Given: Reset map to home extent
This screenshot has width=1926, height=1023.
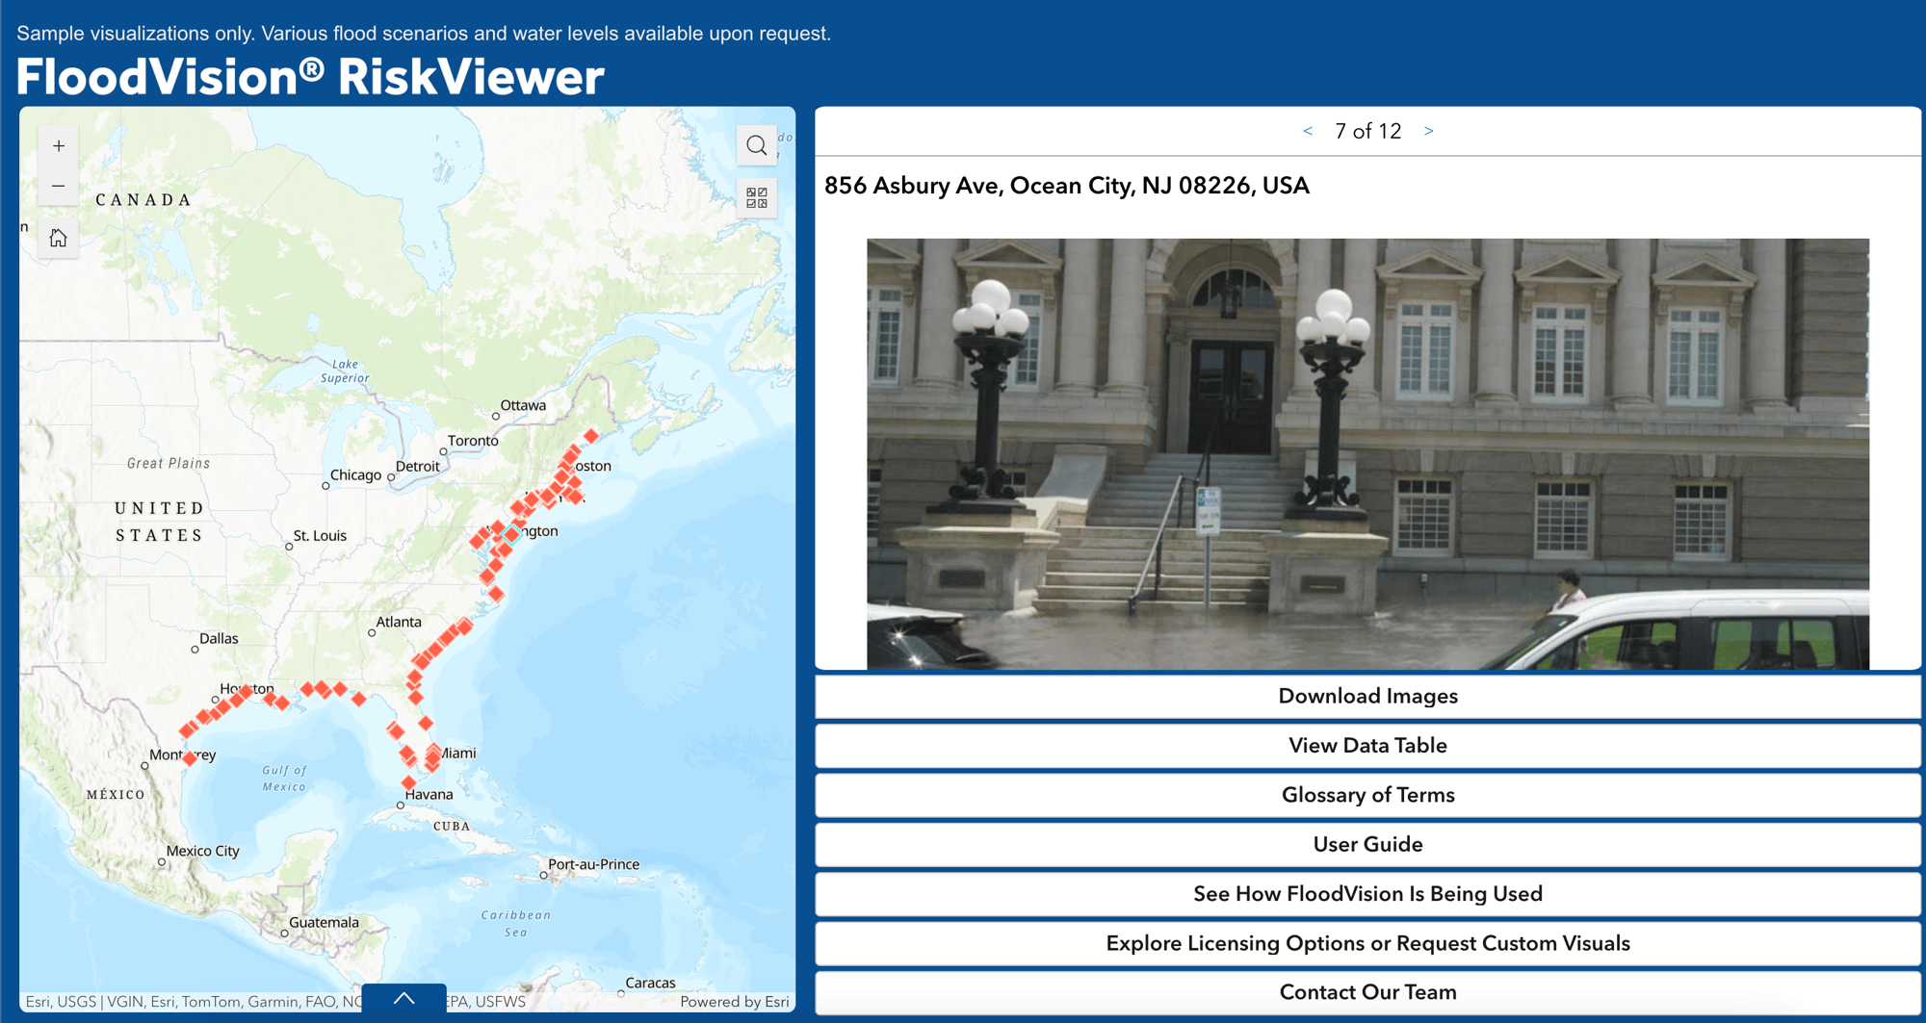Looking at the screenshot, I should (59, 238).
